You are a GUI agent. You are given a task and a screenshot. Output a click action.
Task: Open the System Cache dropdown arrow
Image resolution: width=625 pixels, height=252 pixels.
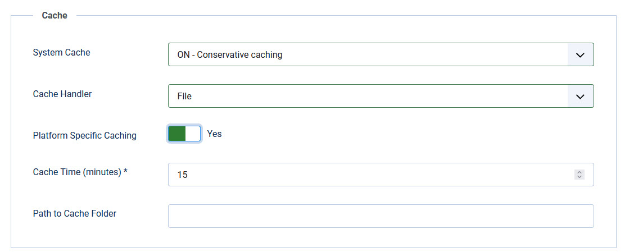click(x=580, y=55)
